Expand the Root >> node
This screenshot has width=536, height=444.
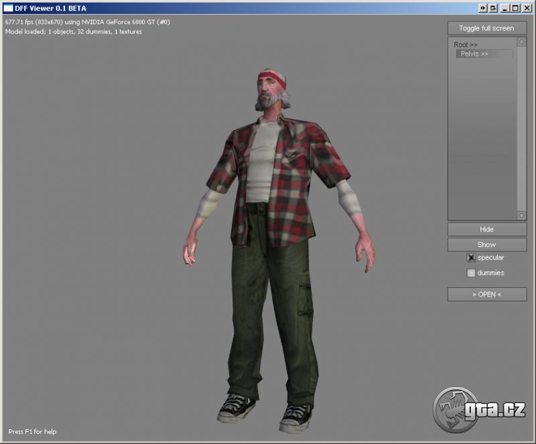tap(465, 45)
